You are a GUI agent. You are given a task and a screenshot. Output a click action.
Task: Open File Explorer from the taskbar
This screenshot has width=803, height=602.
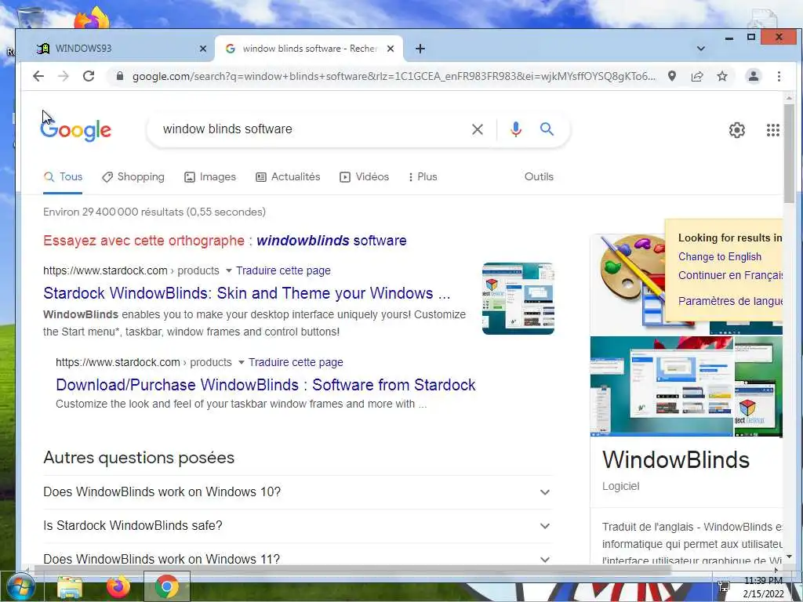[70, 587]
